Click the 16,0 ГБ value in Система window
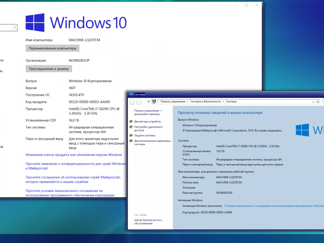The height and width of the screenshot is (243, 324). point(220,151)
